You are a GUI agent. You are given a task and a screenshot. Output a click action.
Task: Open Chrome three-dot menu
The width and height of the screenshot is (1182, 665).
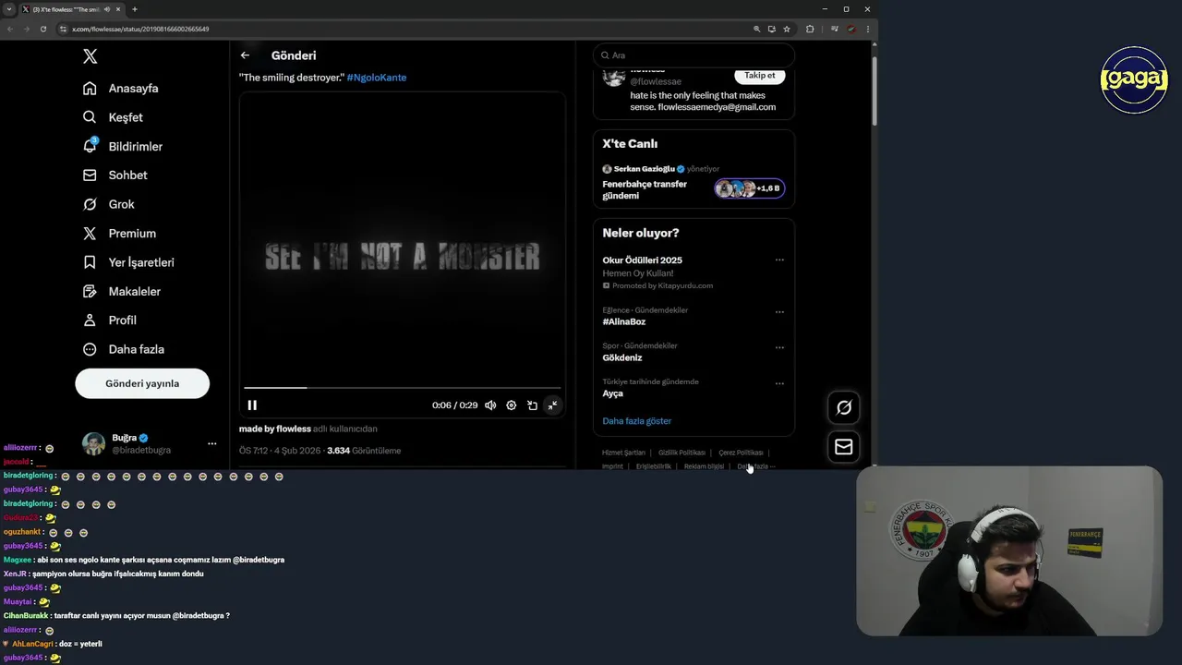click(x=867, y=29)
